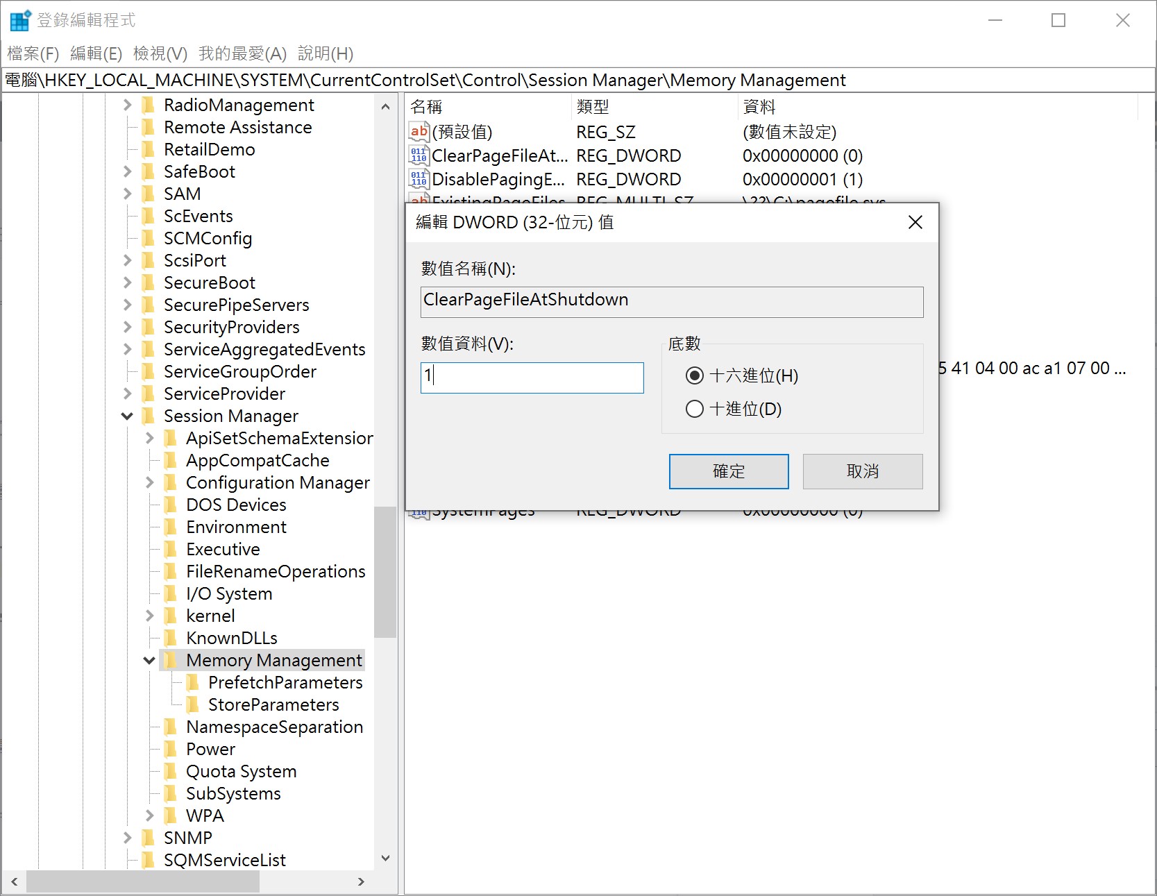Click the KnownDLLs folder icon
This screenshot has width=1157, height=896.
(x=171, y=638)
